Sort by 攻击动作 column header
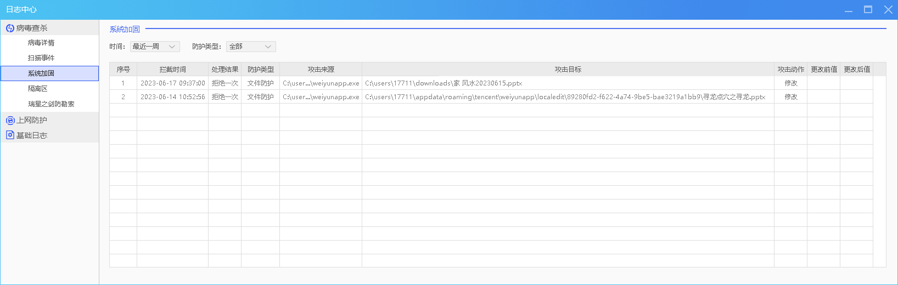898x285 pixels. 791,70
